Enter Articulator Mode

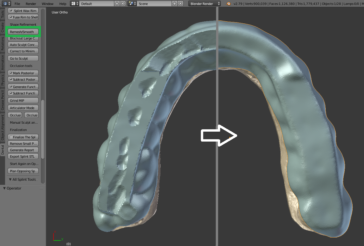point(23,108)
